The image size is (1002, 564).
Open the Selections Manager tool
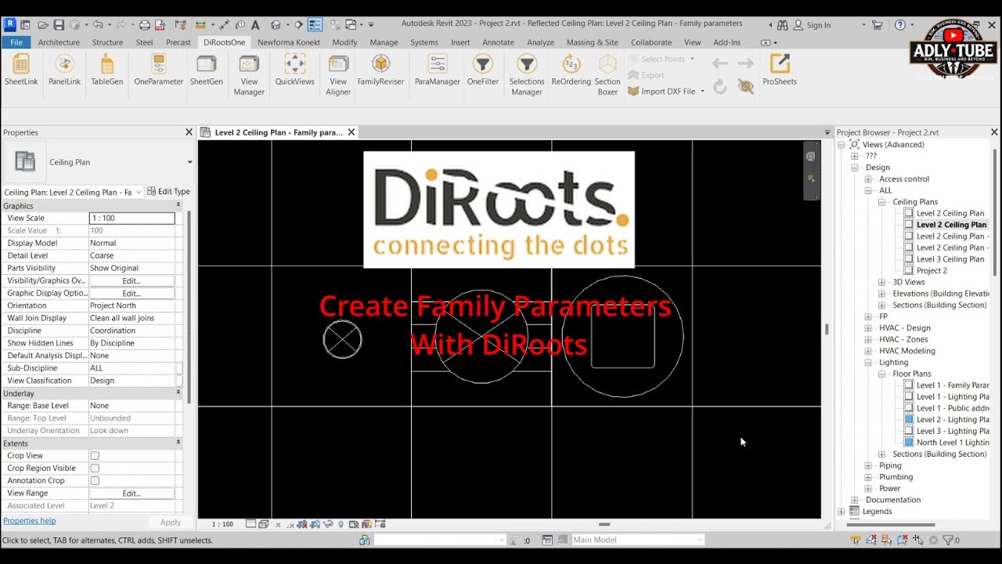tap(527, 74)
